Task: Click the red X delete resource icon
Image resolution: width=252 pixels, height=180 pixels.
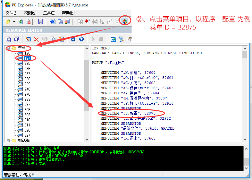Action: (36, 39)
